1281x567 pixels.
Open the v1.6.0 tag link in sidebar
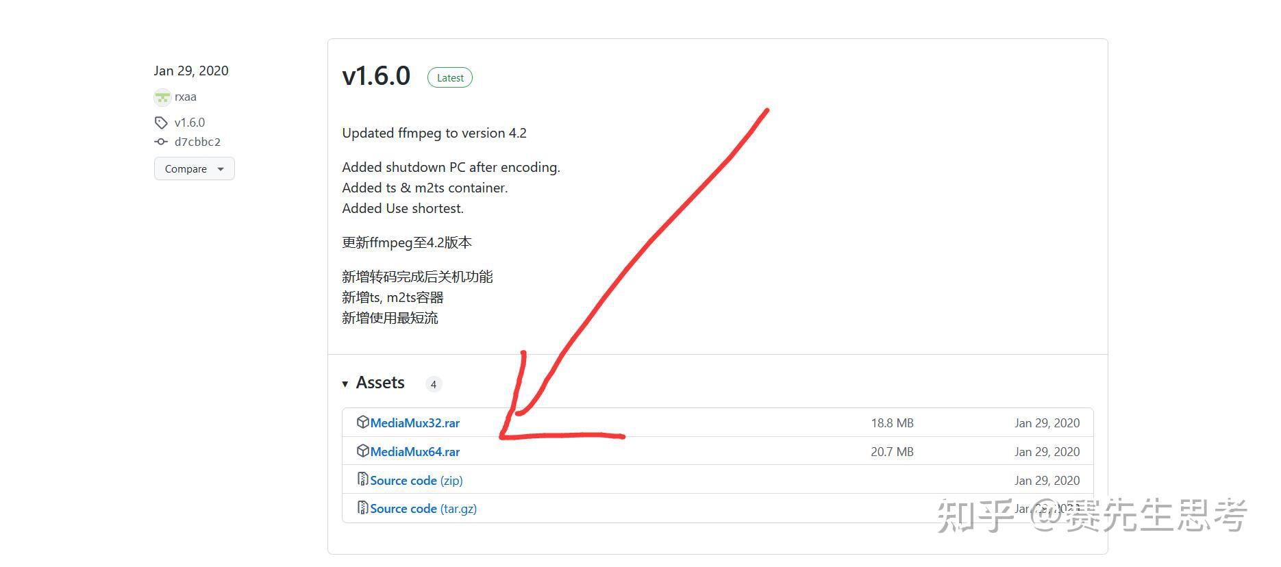pyautogui.click(x=190, y=123)
